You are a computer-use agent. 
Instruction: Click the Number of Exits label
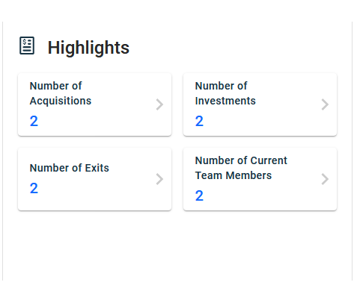point(70,168)
